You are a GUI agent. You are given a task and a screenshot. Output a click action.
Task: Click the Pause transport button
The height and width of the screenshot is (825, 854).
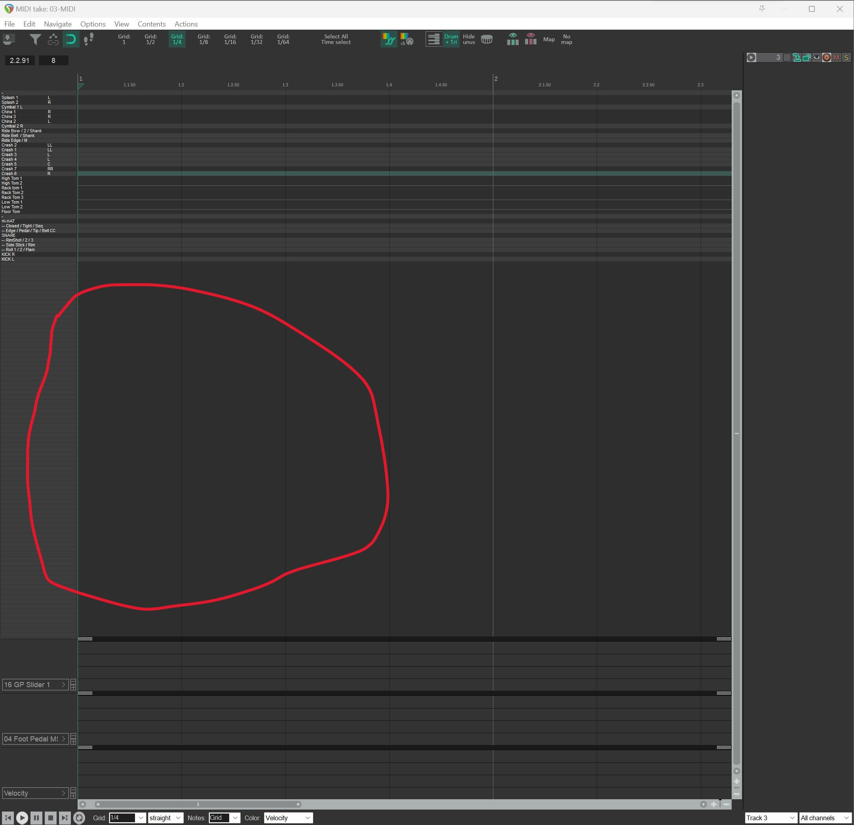point(36,817)
